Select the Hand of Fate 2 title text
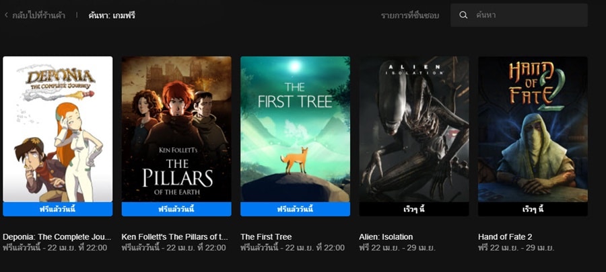This screenshot has width=606, height=272. (x=505, y=236)
